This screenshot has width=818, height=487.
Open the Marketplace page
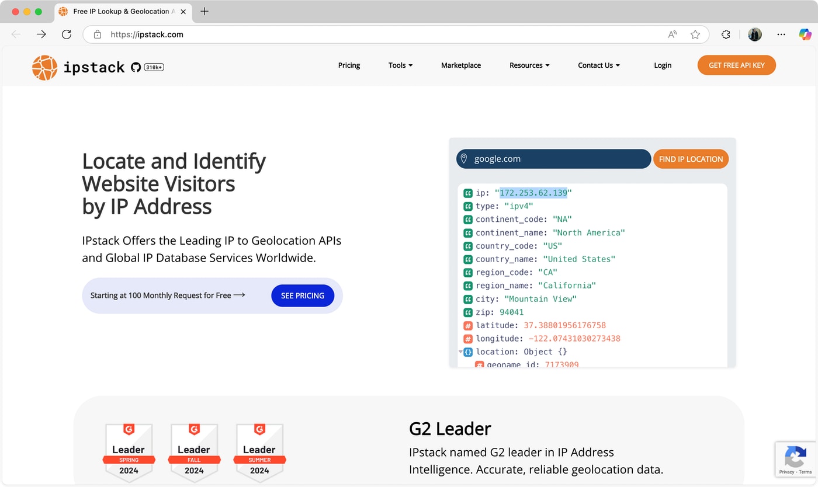[x=461, y=65]
